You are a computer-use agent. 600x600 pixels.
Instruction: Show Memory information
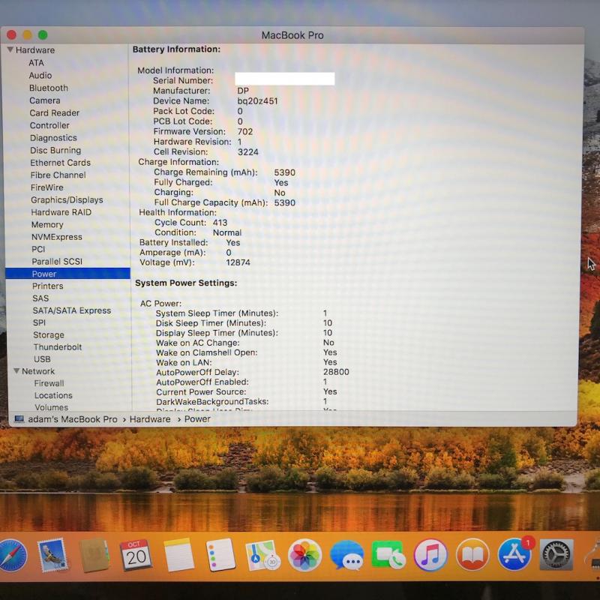47,224
